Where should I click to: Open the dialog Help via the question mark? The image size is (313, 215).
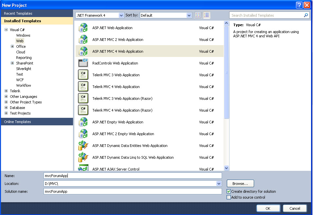coord(299,5)
